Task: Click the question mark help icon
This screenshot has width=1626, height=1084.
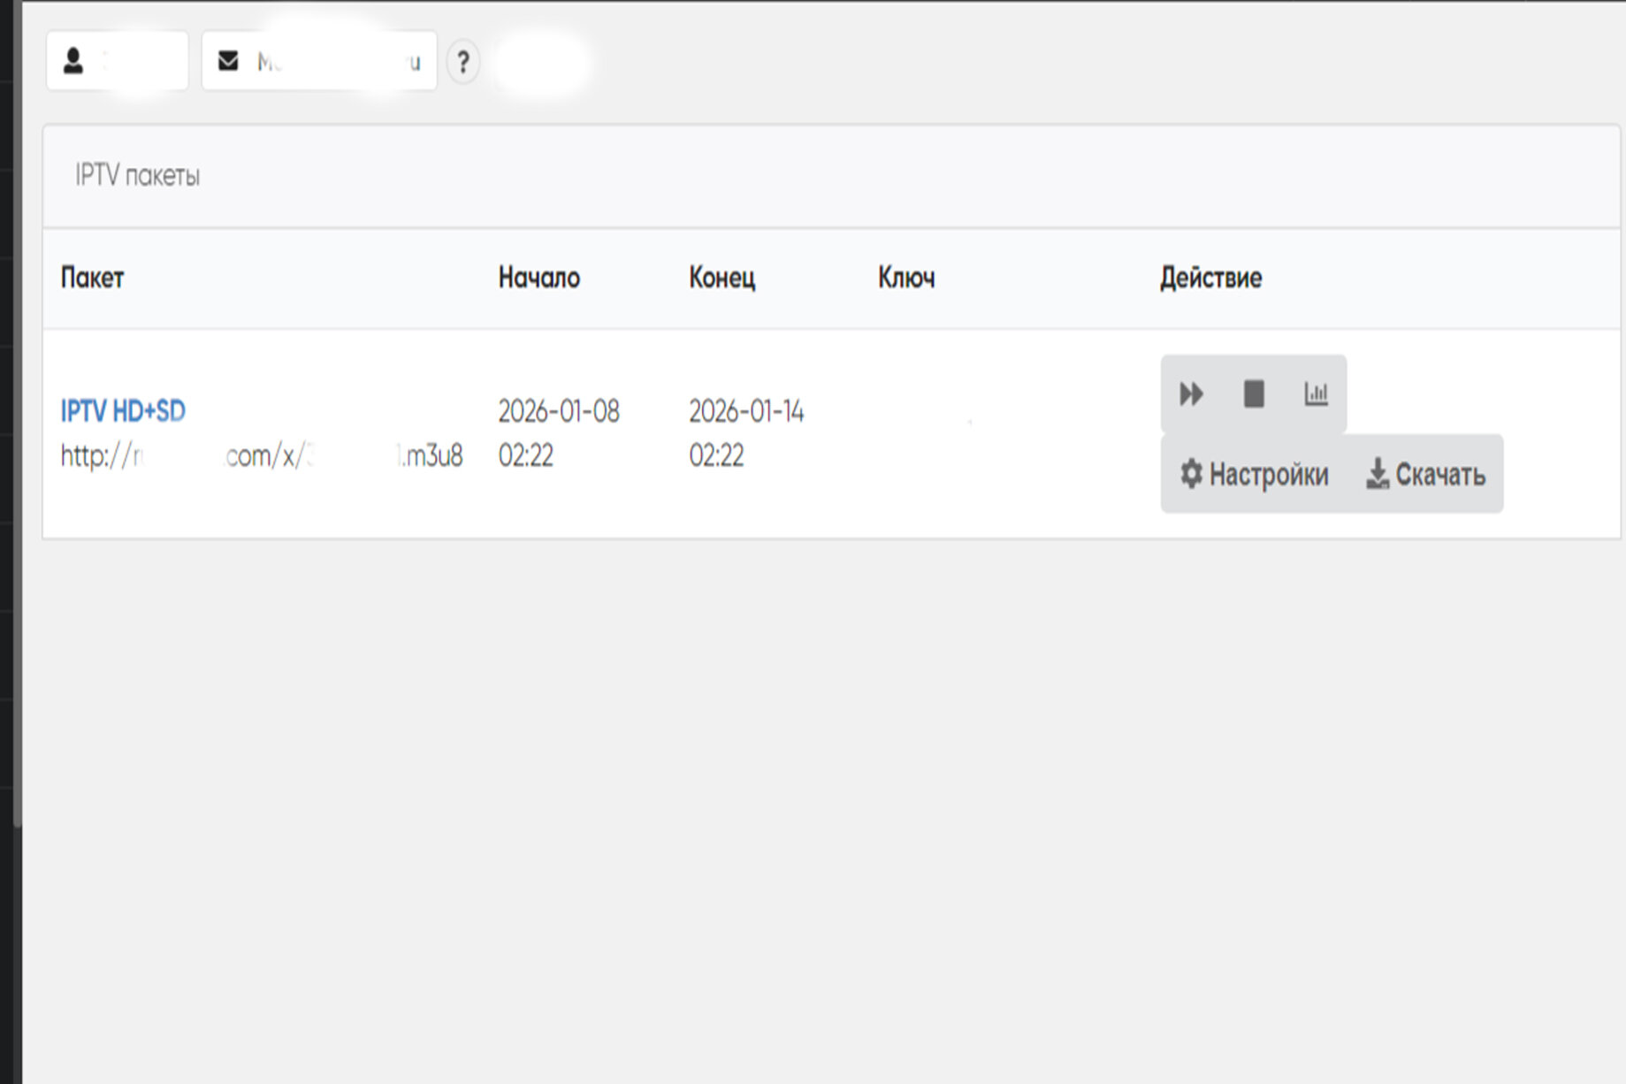Action: point(462,63)
